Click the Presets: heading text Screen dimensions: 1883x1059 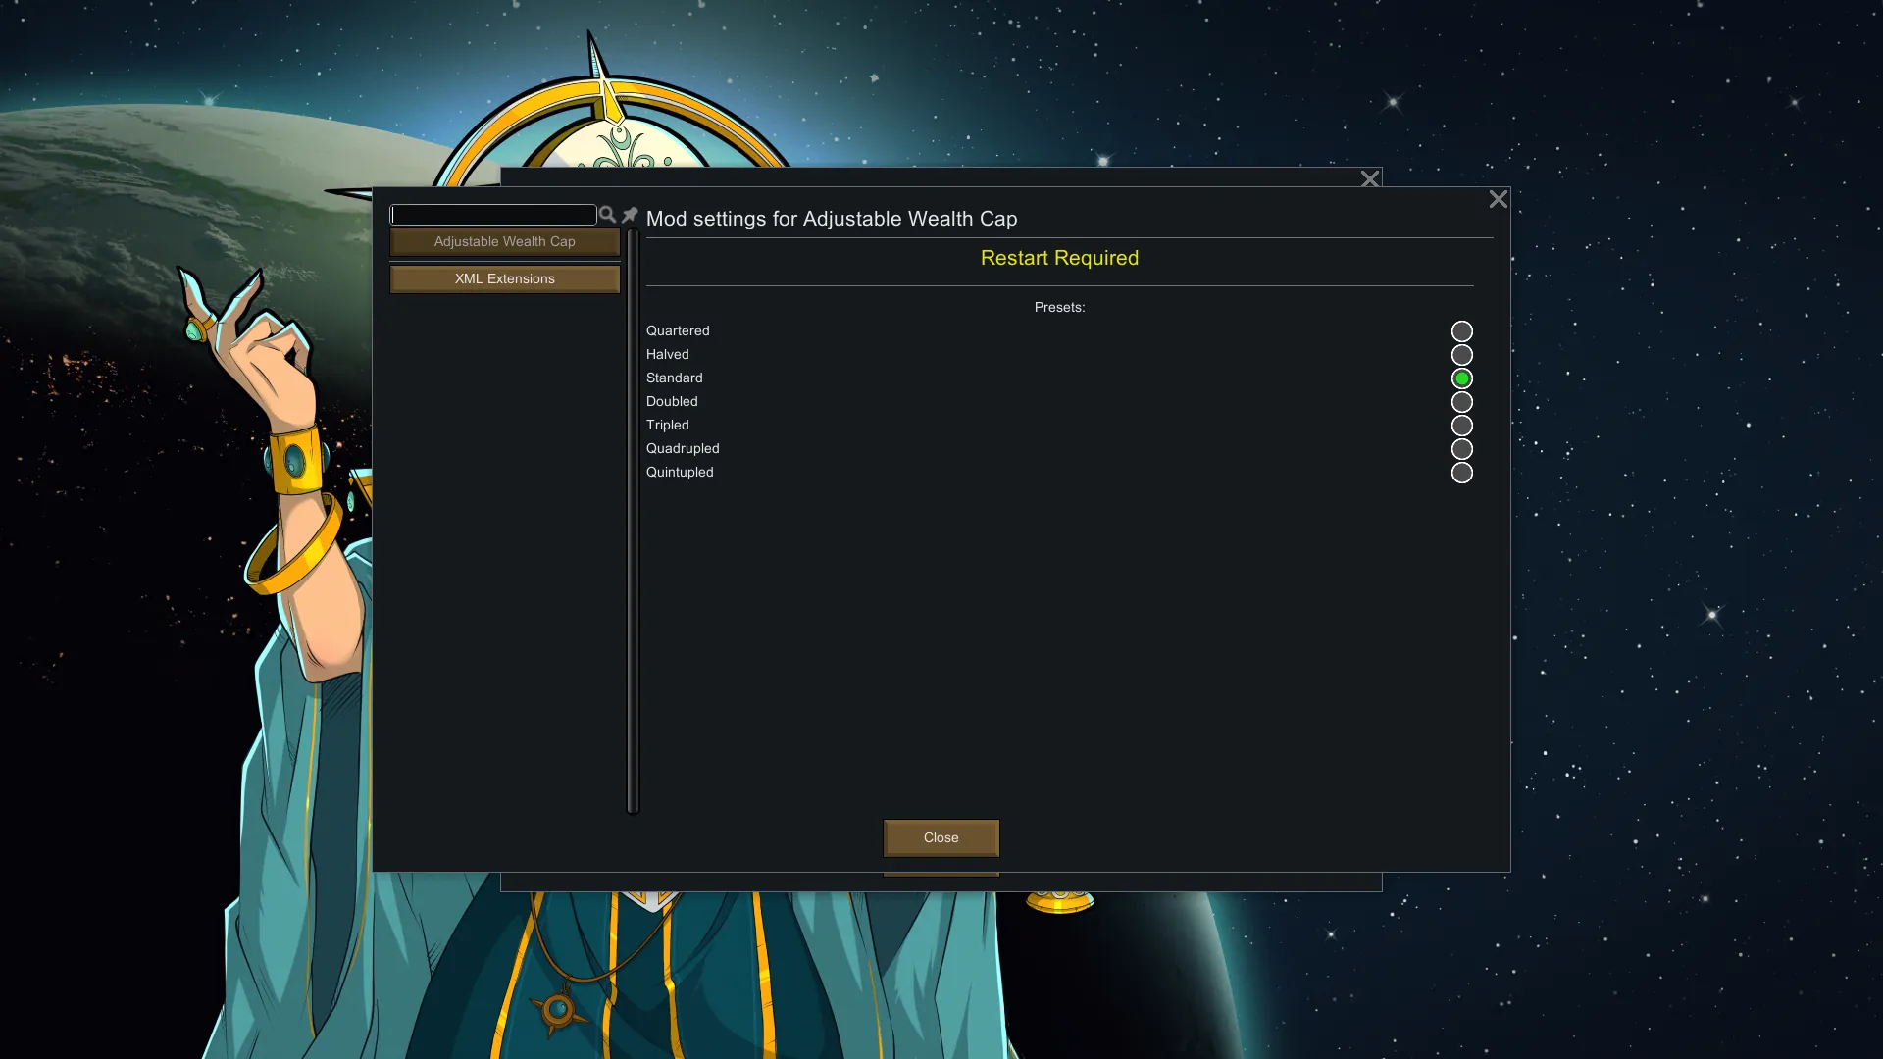point(1059,307)
